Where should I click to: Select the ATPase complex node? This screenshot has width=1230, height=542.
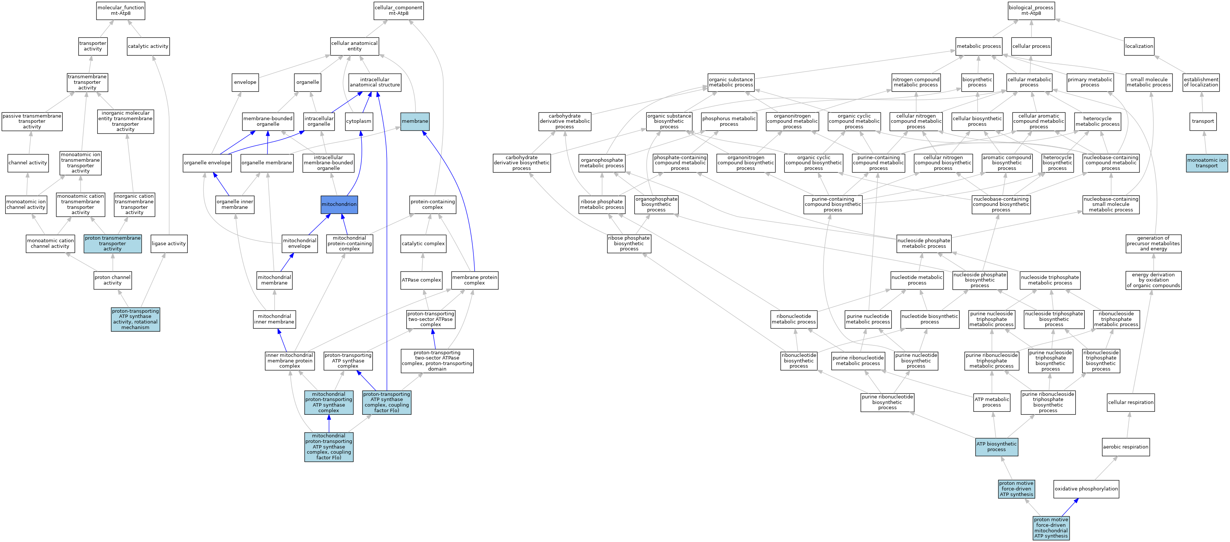pyautogui.click(x=421, y=280)
